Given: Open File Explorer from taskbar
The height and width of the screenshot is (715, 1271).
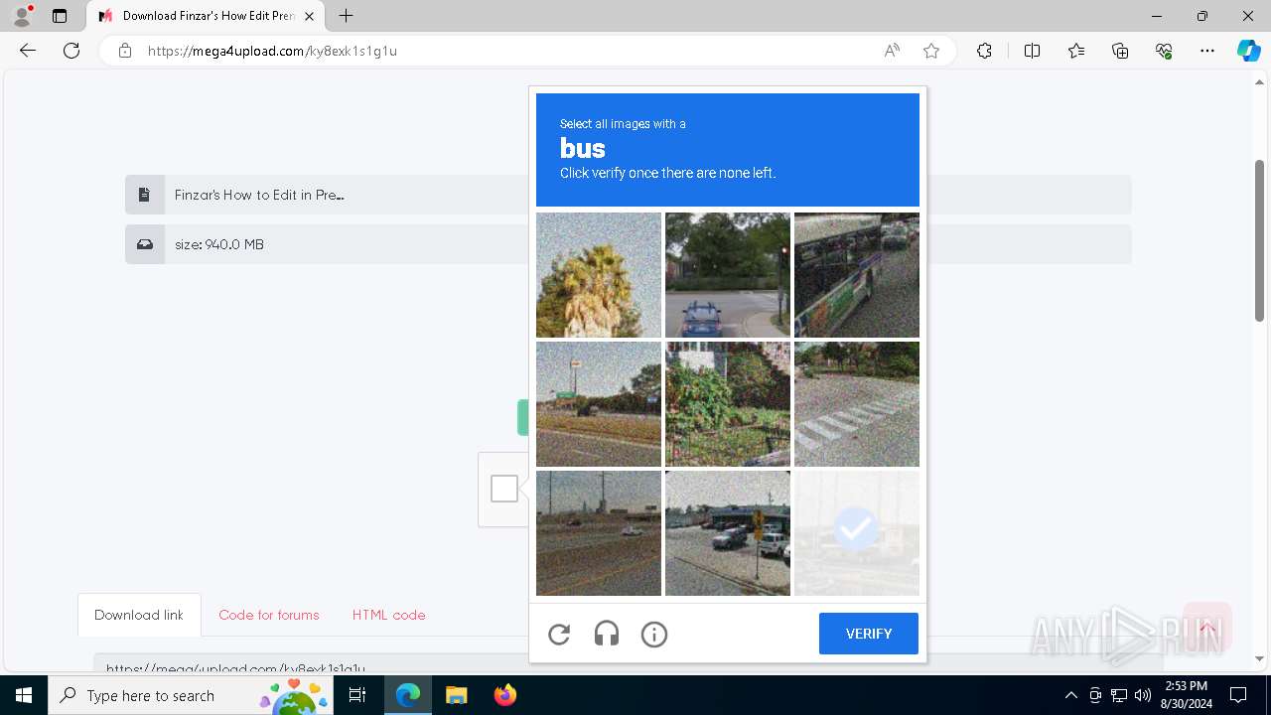Looking at the screenshot, I should (x=456, y=695).
